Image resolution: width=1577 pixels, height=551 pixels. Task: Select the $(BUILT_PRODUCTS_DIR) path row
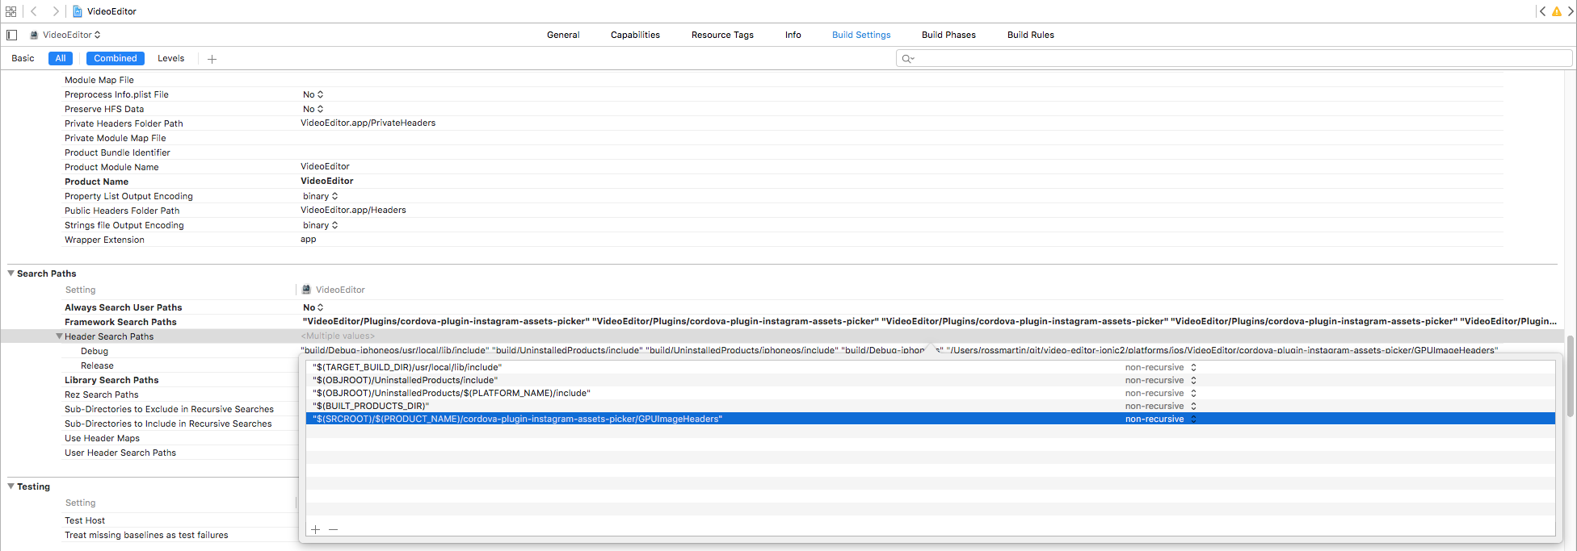[930, 406]
